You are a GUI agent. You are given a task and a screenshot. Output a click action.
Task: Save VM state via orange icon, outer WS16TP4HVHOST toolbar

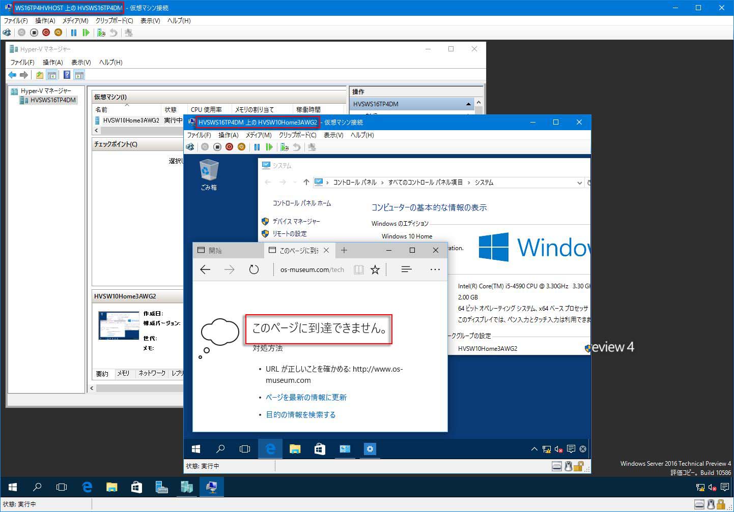click(x=59, y=33)
